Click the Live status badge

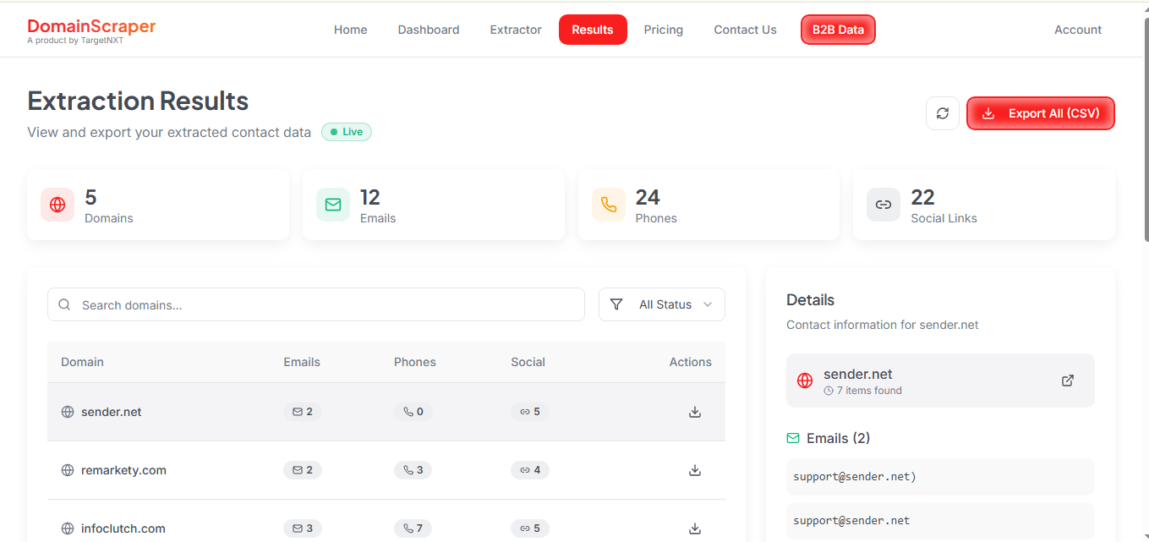pos(346,132)
